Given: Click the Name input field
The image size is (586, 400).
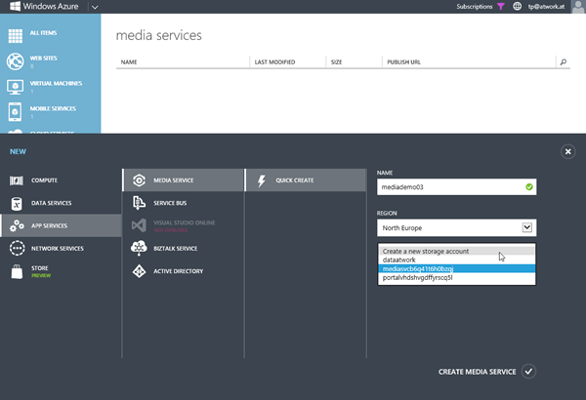Looking at the screenshot, I should pyautogui.click(x=447, y=185).
